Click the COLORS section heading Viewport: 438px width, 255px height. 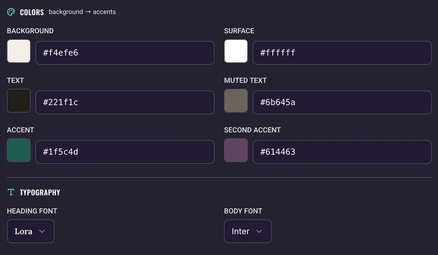tap(32, 12)
